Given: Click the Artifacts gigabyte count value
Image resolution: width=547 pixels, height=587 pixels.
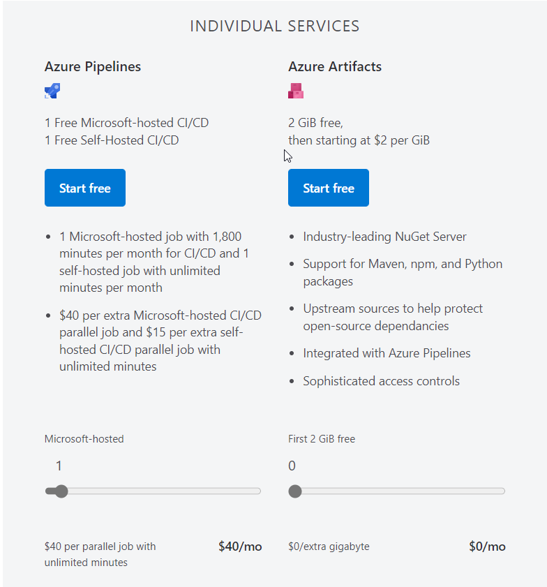Looking at the screenshot, I should (x=292, y=466).
